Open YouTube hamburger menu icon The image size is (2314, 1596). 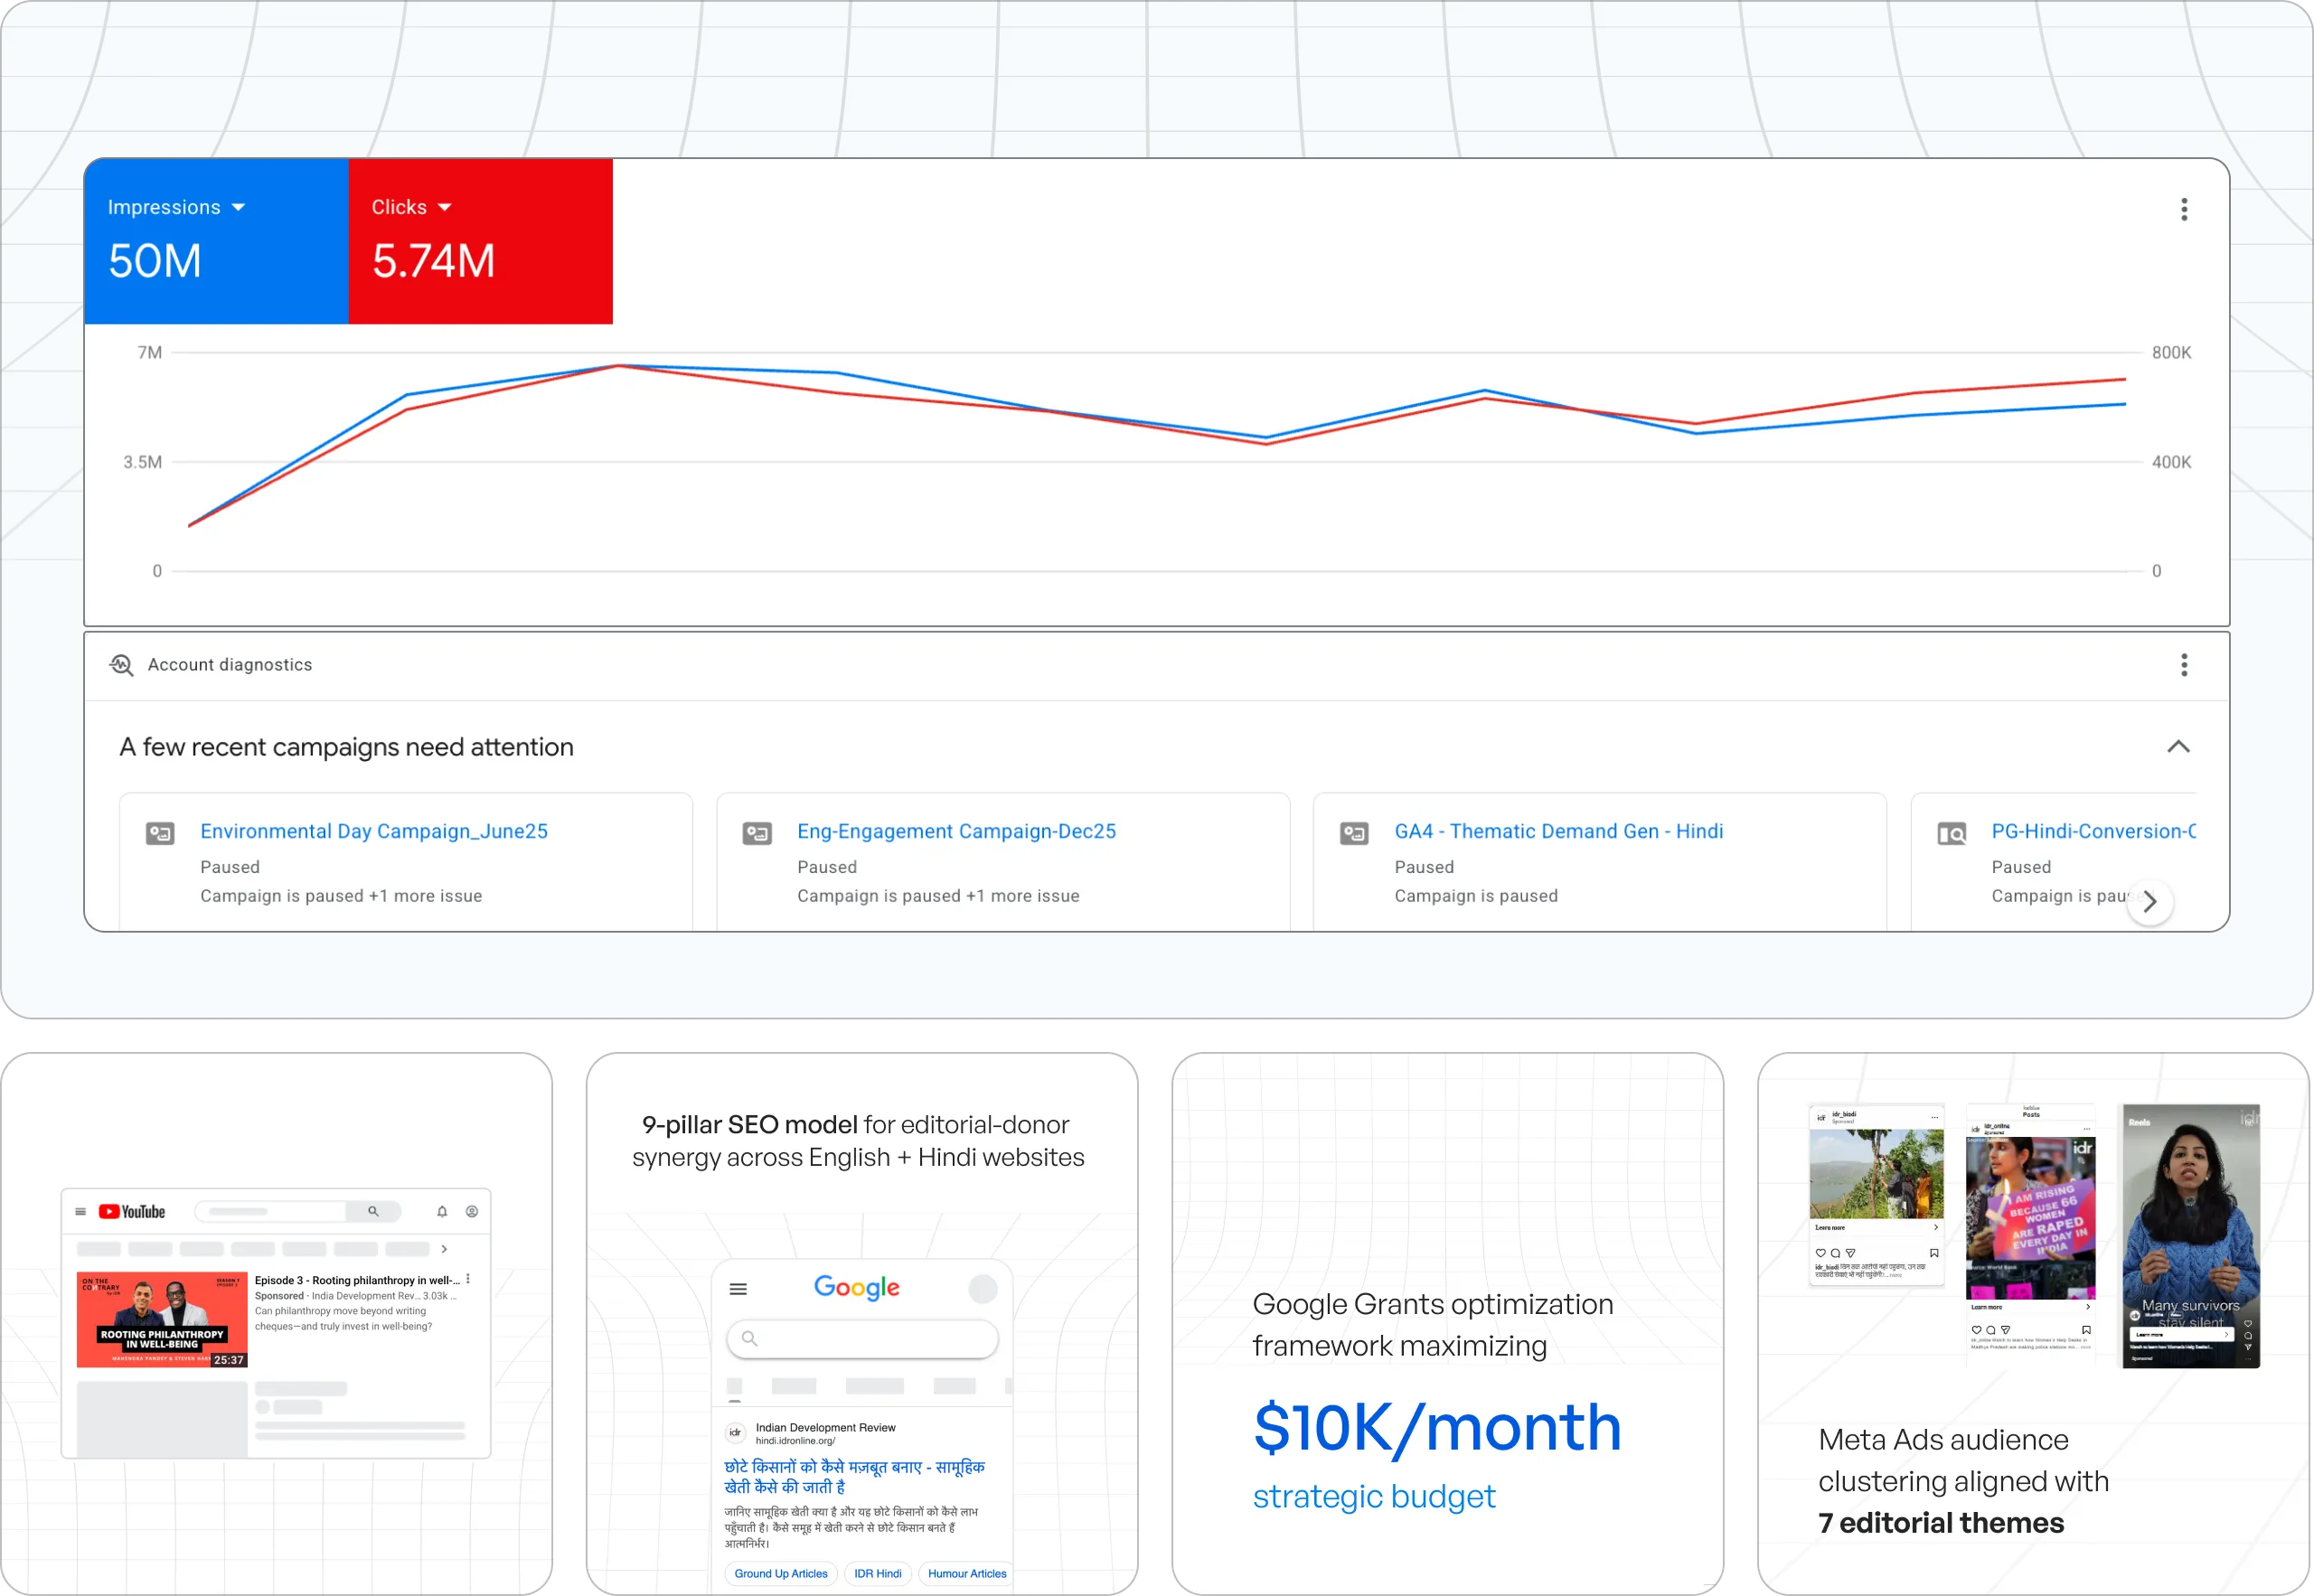pyautogui.click(x=81, y=1211)
